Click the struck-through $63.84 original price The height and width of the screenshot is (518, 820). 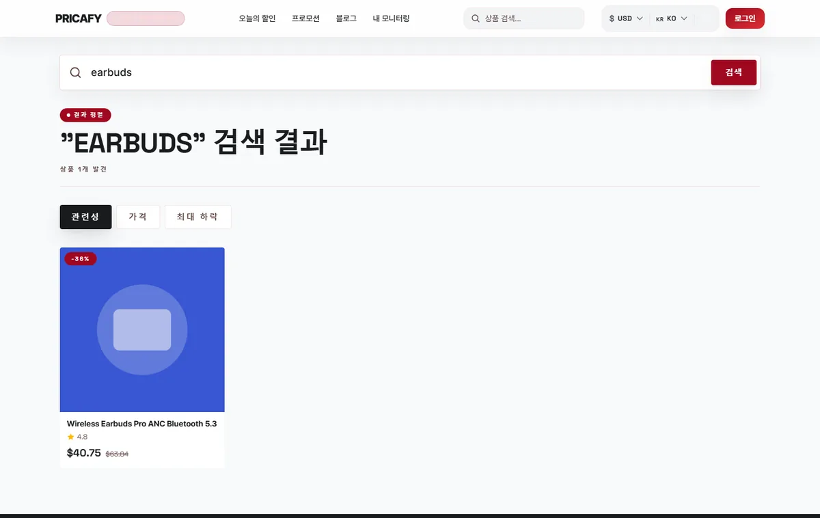[117, 454]
